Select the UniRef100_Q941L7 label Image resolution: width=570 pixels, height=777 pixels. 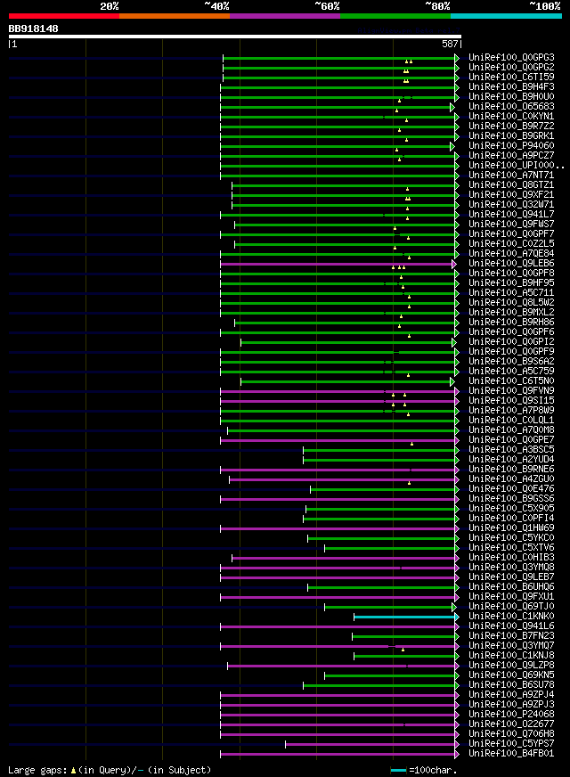511,215
